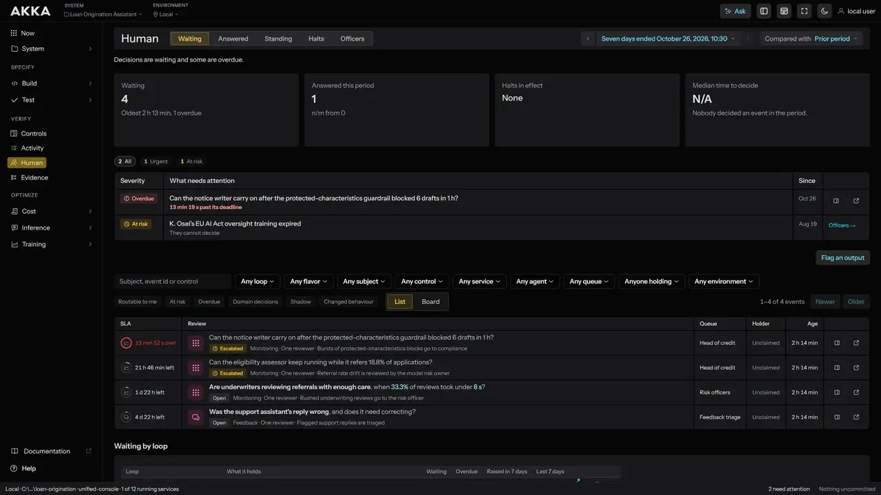The width and height of the screenshot is (881, 495).
Task: Filter attention list by Urgent
Action: [x=156, y=162]
